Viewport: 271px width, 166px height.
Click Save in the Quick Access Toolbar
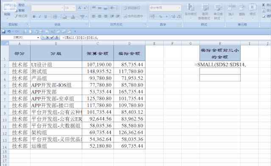click(4, 32)
